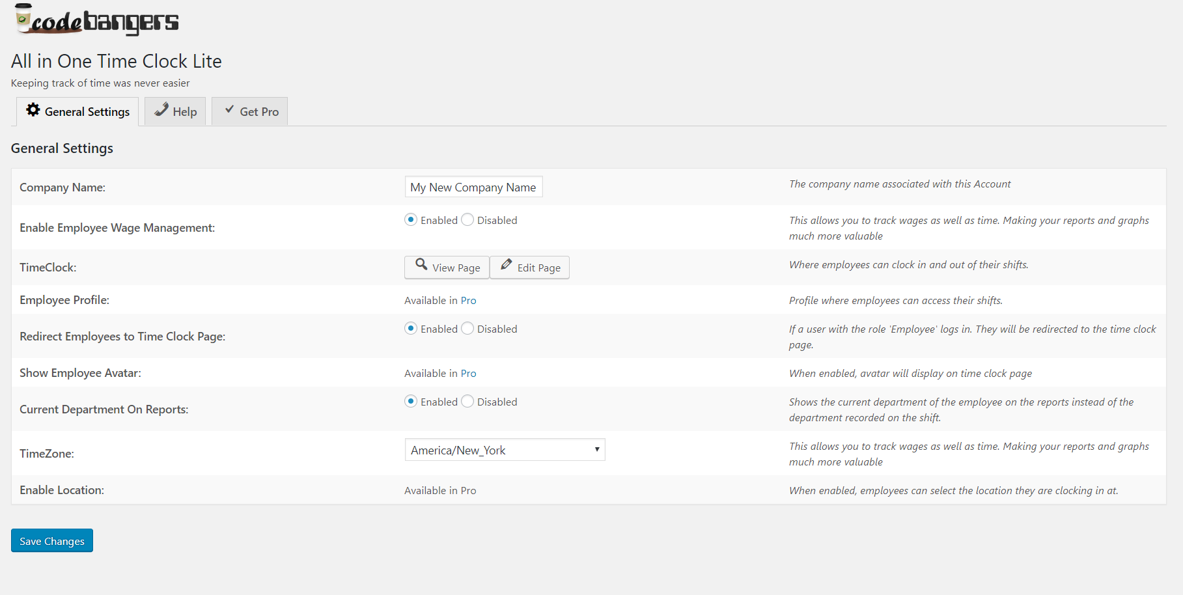
Task: Enable Employee Wage Management
Action: pyautogui.click(x=411, y=219)
